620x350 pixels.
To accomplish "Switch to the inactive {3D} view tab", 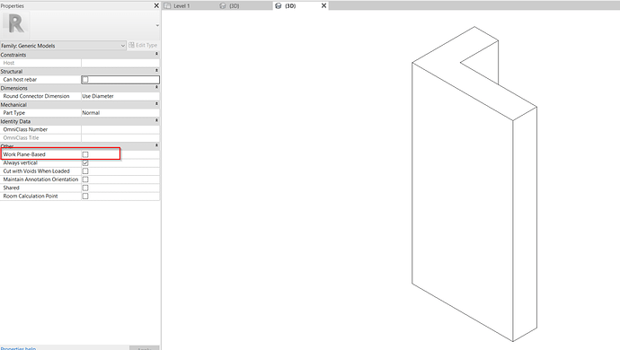I will point(235,6).
